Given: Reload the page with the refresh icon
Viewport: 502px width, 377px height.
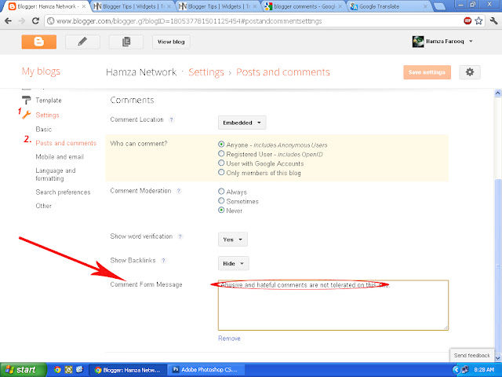Looking at the screenshot, I should pos(35,21).
